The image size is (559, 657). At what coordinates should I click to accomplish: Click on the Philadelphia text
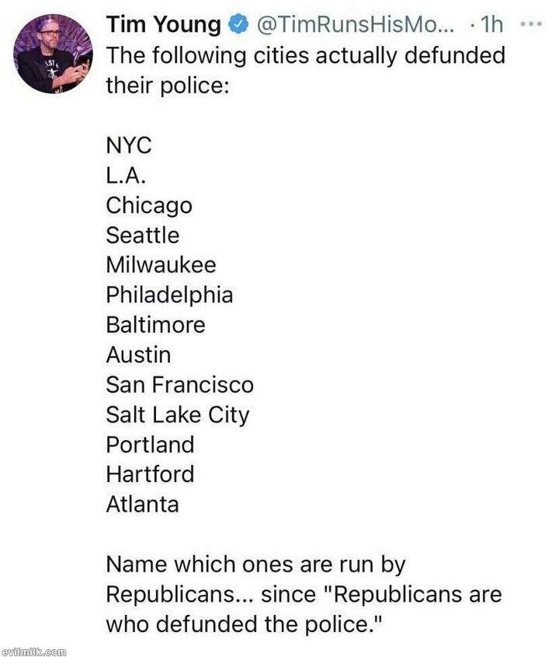coord(169,295)
